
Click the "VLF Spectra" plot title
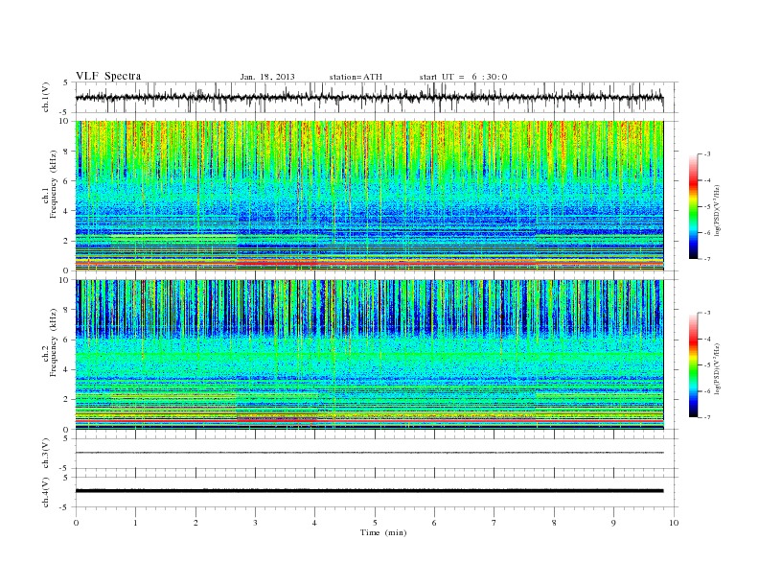pos(108,76)
